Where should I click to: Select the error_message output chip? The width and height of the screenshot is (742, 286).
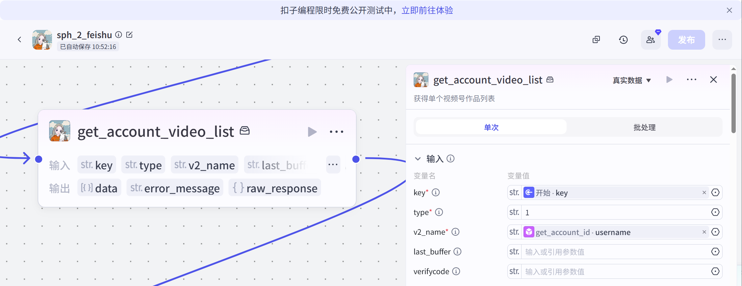click(175, 188)
